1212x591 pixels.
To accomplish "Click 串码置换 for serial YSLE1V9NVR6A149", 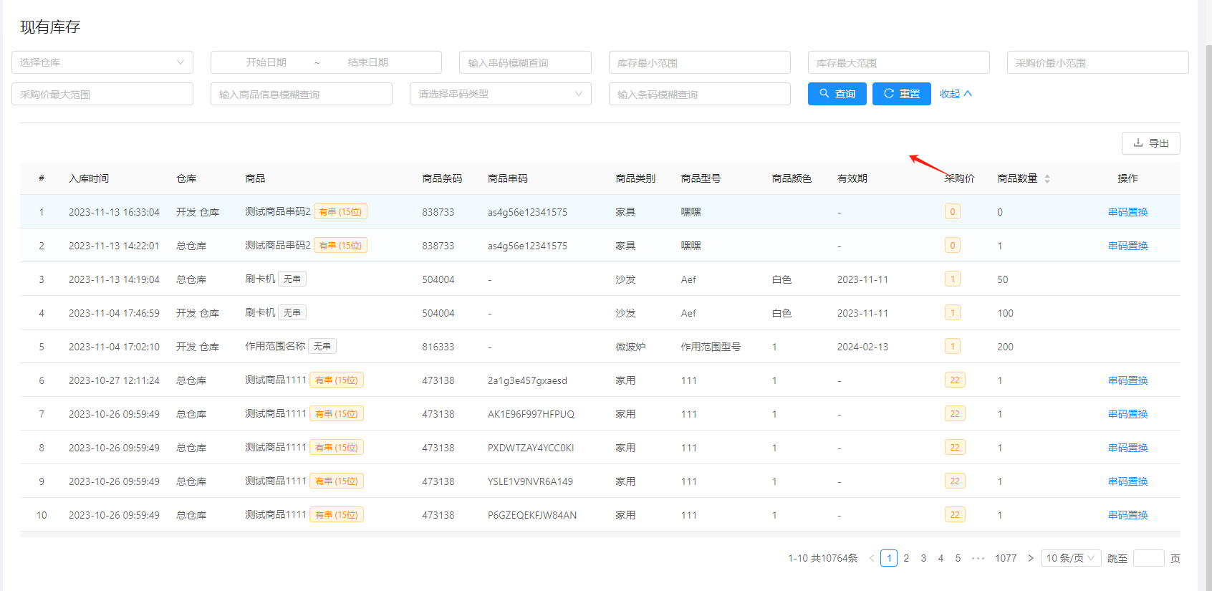I will click(1127, 481).
